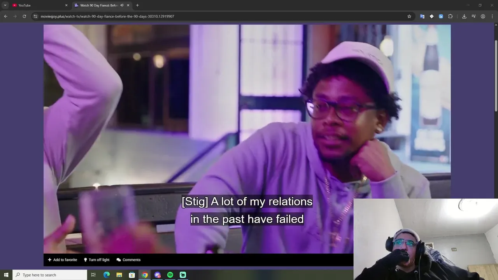Viewport: 498px width, 280px height.
Task: Expand the tab search dropdown arrow
Action: tap(5, 5)
